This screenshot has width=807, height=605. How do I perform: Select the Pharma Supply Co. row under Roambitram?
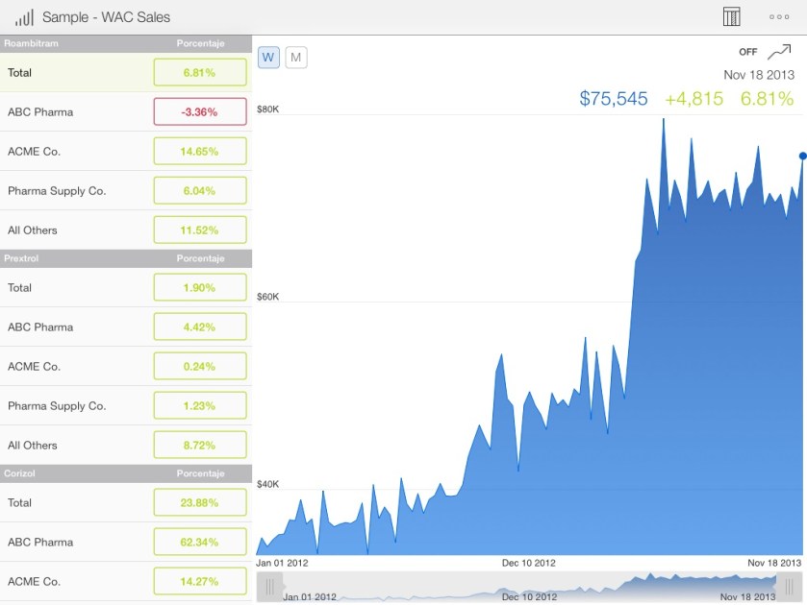click(77, 191)
